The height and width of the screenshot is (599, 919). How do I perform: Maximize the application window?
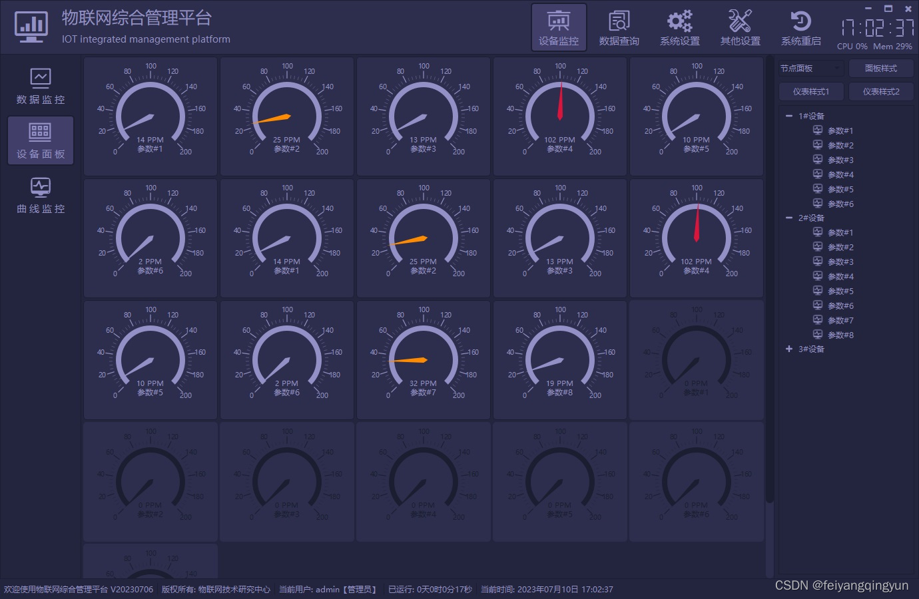tap(888, 9)
